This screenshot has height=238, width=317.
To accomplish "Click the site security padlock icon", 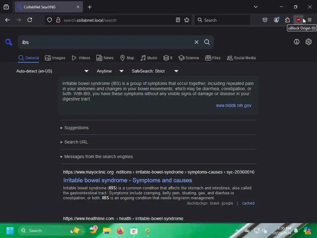I will click(x=58, y=20).
